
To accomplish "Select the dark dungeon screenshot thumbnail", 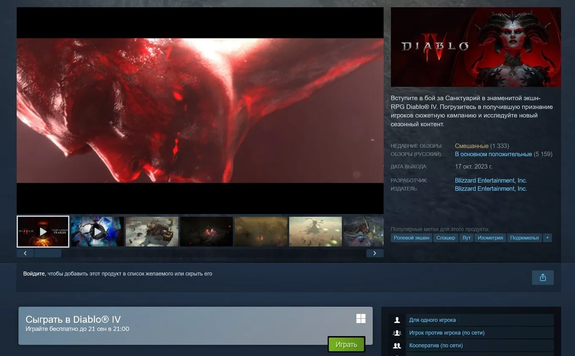I will click(206, 232).
